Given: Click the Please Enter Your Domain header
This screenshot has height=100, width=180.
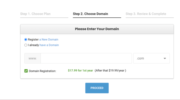Looking at the screenshot, I should point(97,29).
